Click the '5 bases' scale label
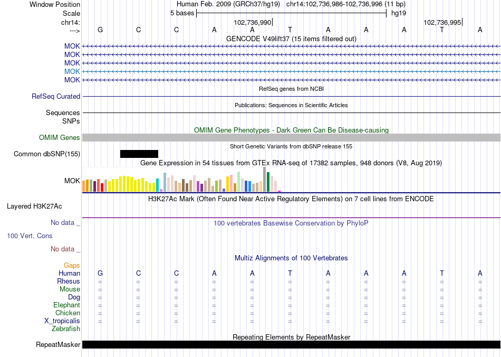This screenshot has width=501, height=357. tap(182, 13)
